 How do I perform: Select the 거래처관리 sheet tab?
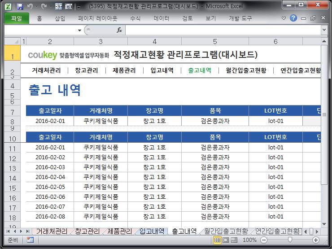point(52,231)
